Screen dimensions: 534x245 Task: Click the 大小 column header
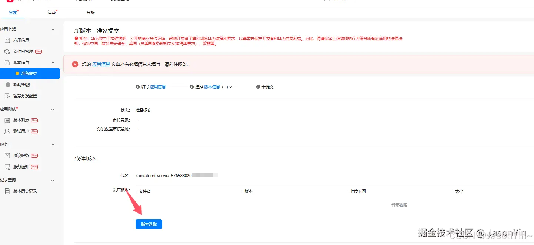459,191
